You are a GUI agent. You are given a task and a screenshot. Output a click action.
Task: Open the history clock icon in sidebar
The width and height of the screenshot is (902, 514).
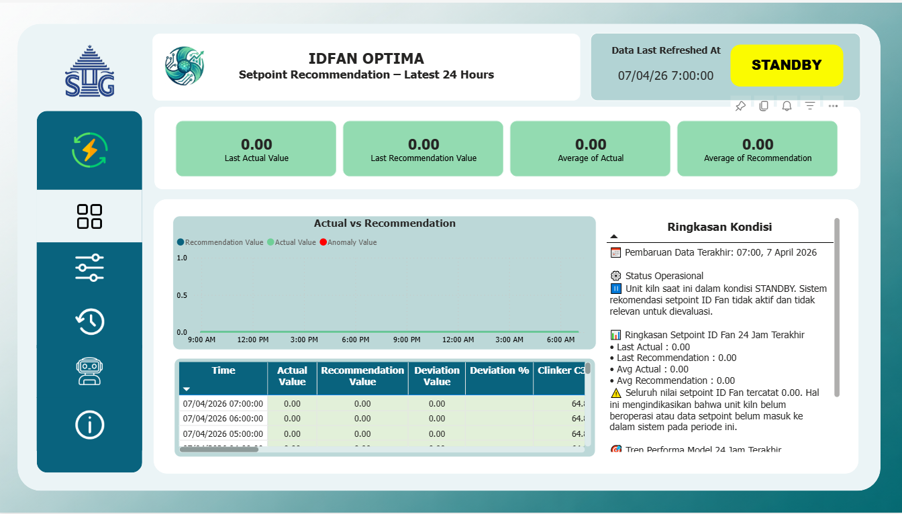89,321
